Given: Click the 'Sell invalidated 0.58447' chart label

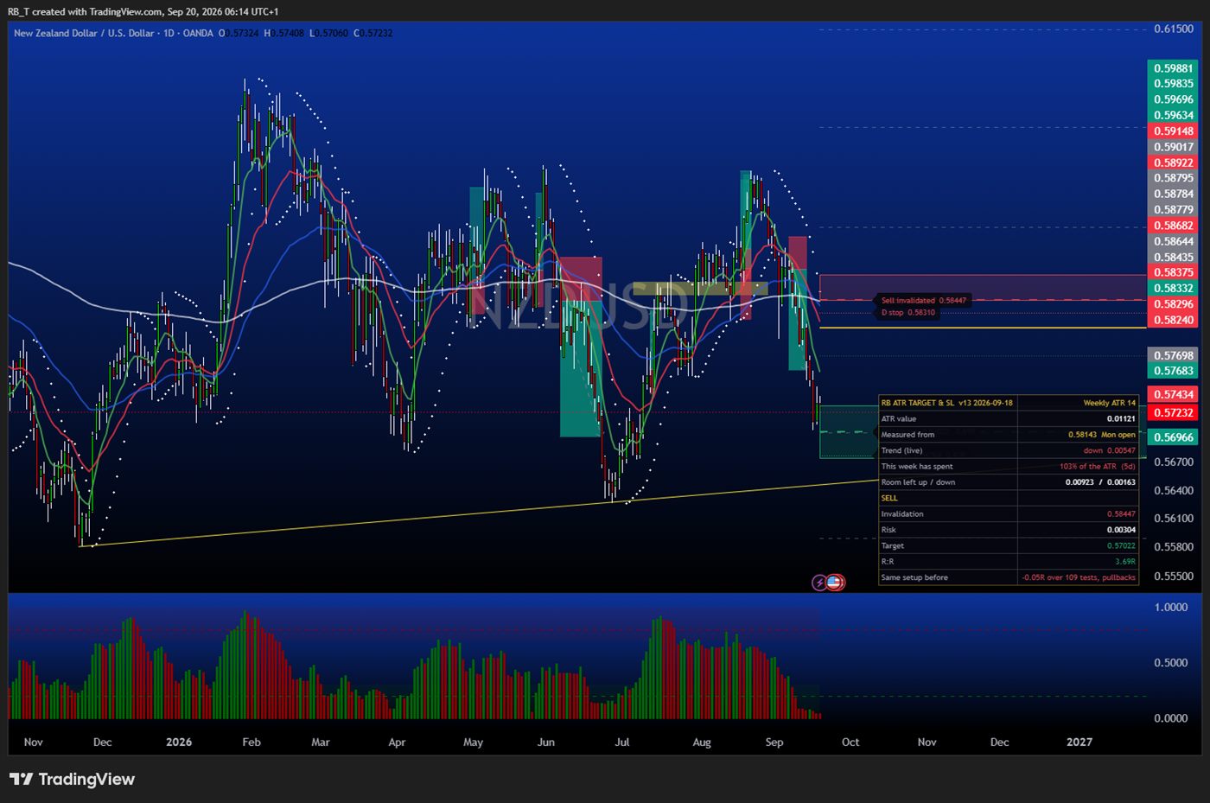Looking at the screenshot, I should click(923, 300).
